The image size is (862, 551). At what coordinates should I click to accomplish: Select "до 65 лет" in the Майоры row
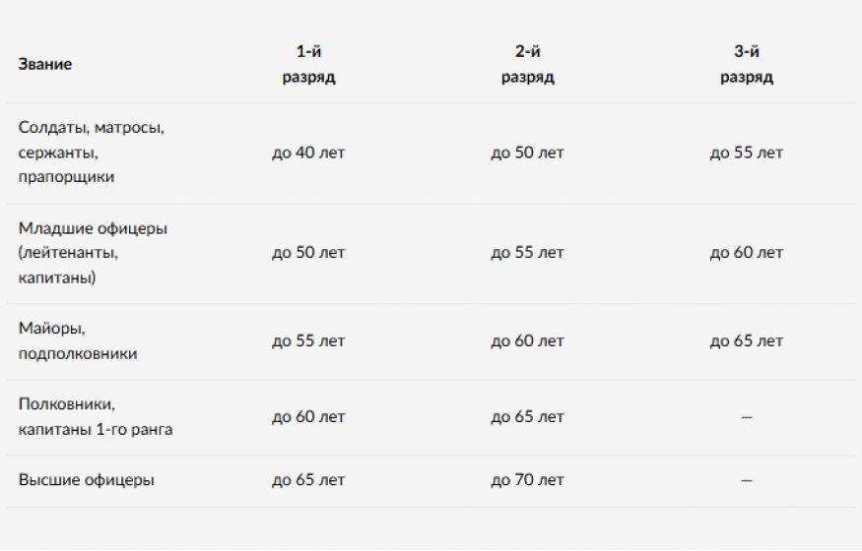[746, 341]
